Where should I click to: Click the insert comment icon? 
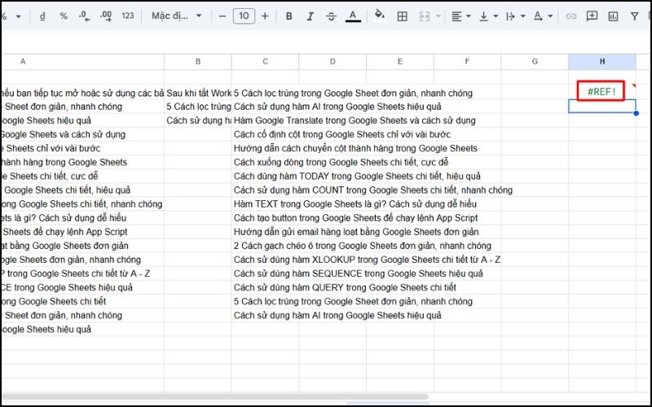pos(593,15)
